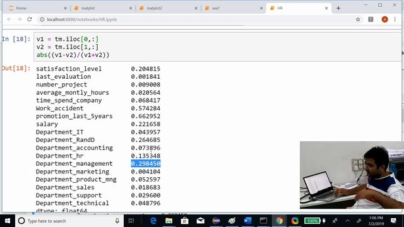
Task: Click inside code cell In [18]
Action: pos(217,47)
